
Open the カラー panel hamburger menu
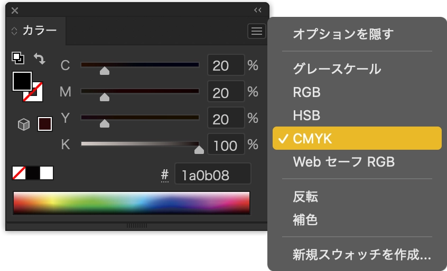257,32
